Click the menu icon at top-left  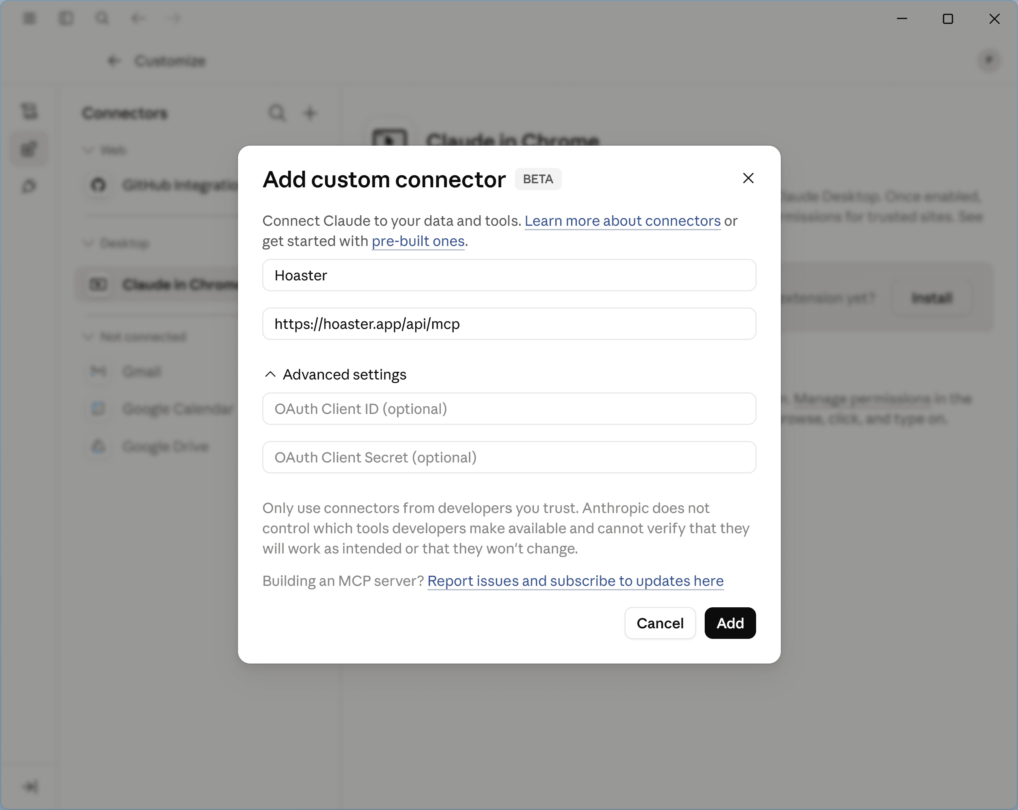coord(30,19)
